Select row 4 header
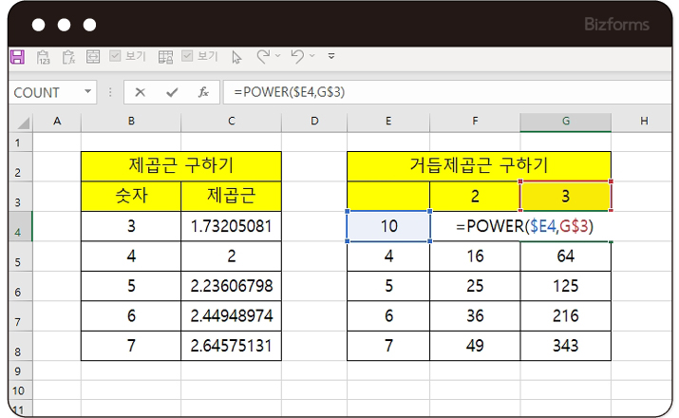679x418 pixels. pyautogui.click(x=20, y=226)
